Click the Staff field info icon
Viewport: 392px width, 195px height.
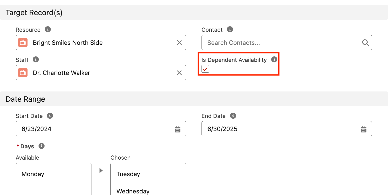click(x=36, y=59)
